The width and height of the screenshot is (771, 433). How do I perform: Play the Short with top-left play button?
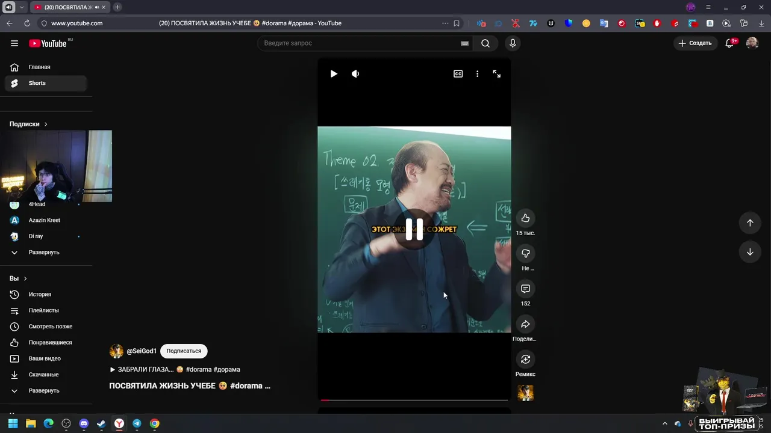coord(334,74)
